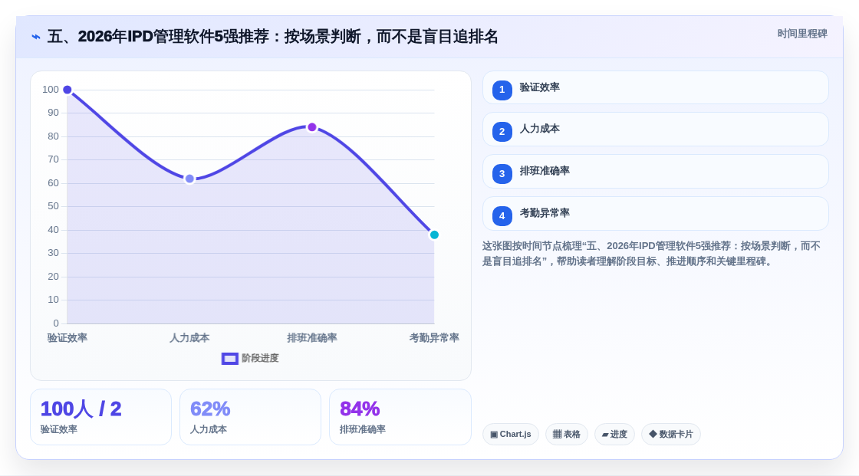
Task: Click the 人力成本 x-axis label
Action: coord(189,338)
